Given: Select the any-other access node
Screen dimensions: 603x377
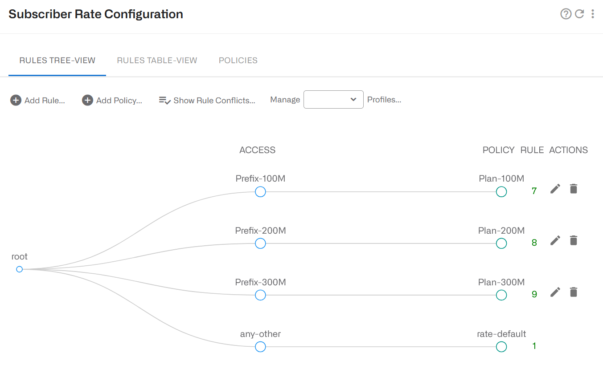Looking at the screenshot, I should point(260,347).
